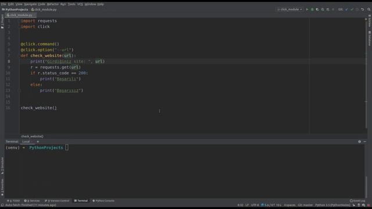Click the @click.option("--url") decorator line

click(x=47, y=50)
